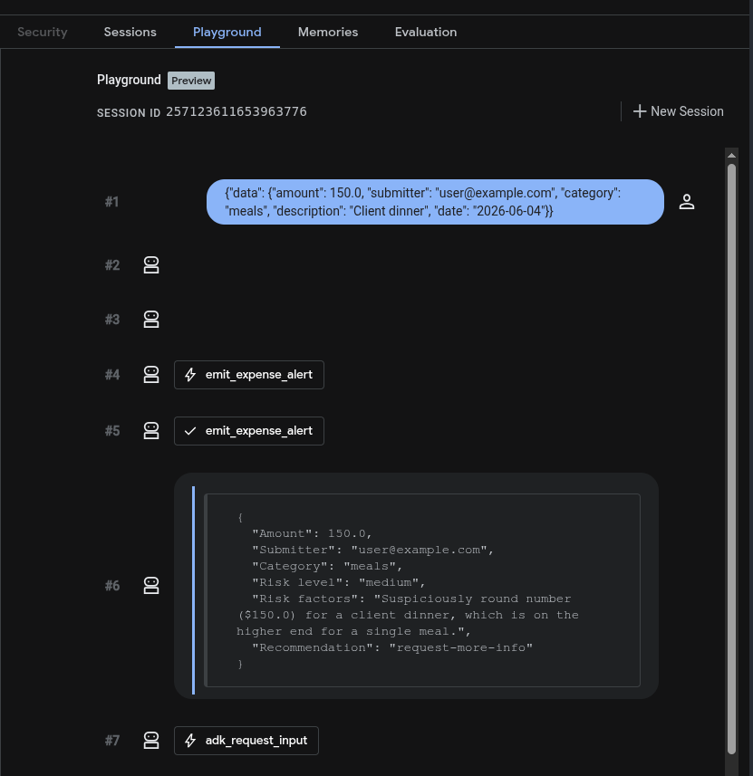Switch to the Sessions tab
This screenshot has height=776, width=753.
click(130, 33)
